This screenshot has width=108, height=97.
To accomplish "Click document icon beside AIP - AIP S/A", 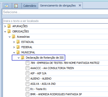I will coord(27,73).
